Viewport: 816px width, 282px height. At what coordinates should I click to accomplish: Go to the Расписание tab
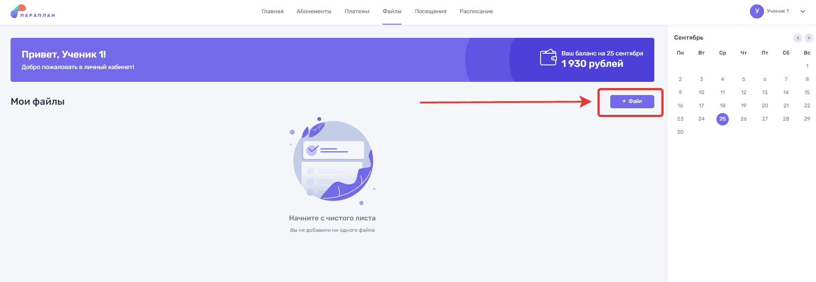476,11
